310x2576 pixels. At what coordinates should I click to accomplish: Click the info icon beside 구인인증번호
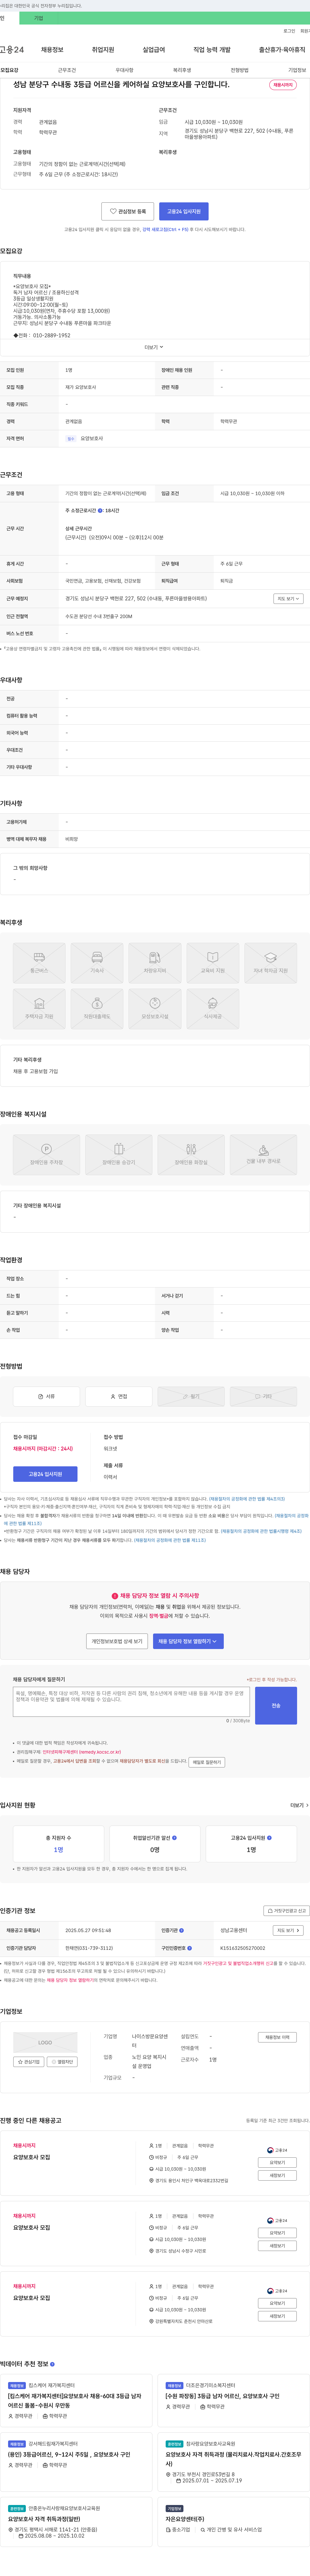pyautogui.click(x=189, y=1948)
